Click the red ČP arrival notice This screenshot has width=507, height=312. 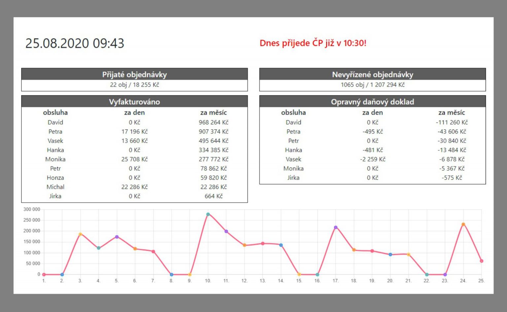(313, 43)
